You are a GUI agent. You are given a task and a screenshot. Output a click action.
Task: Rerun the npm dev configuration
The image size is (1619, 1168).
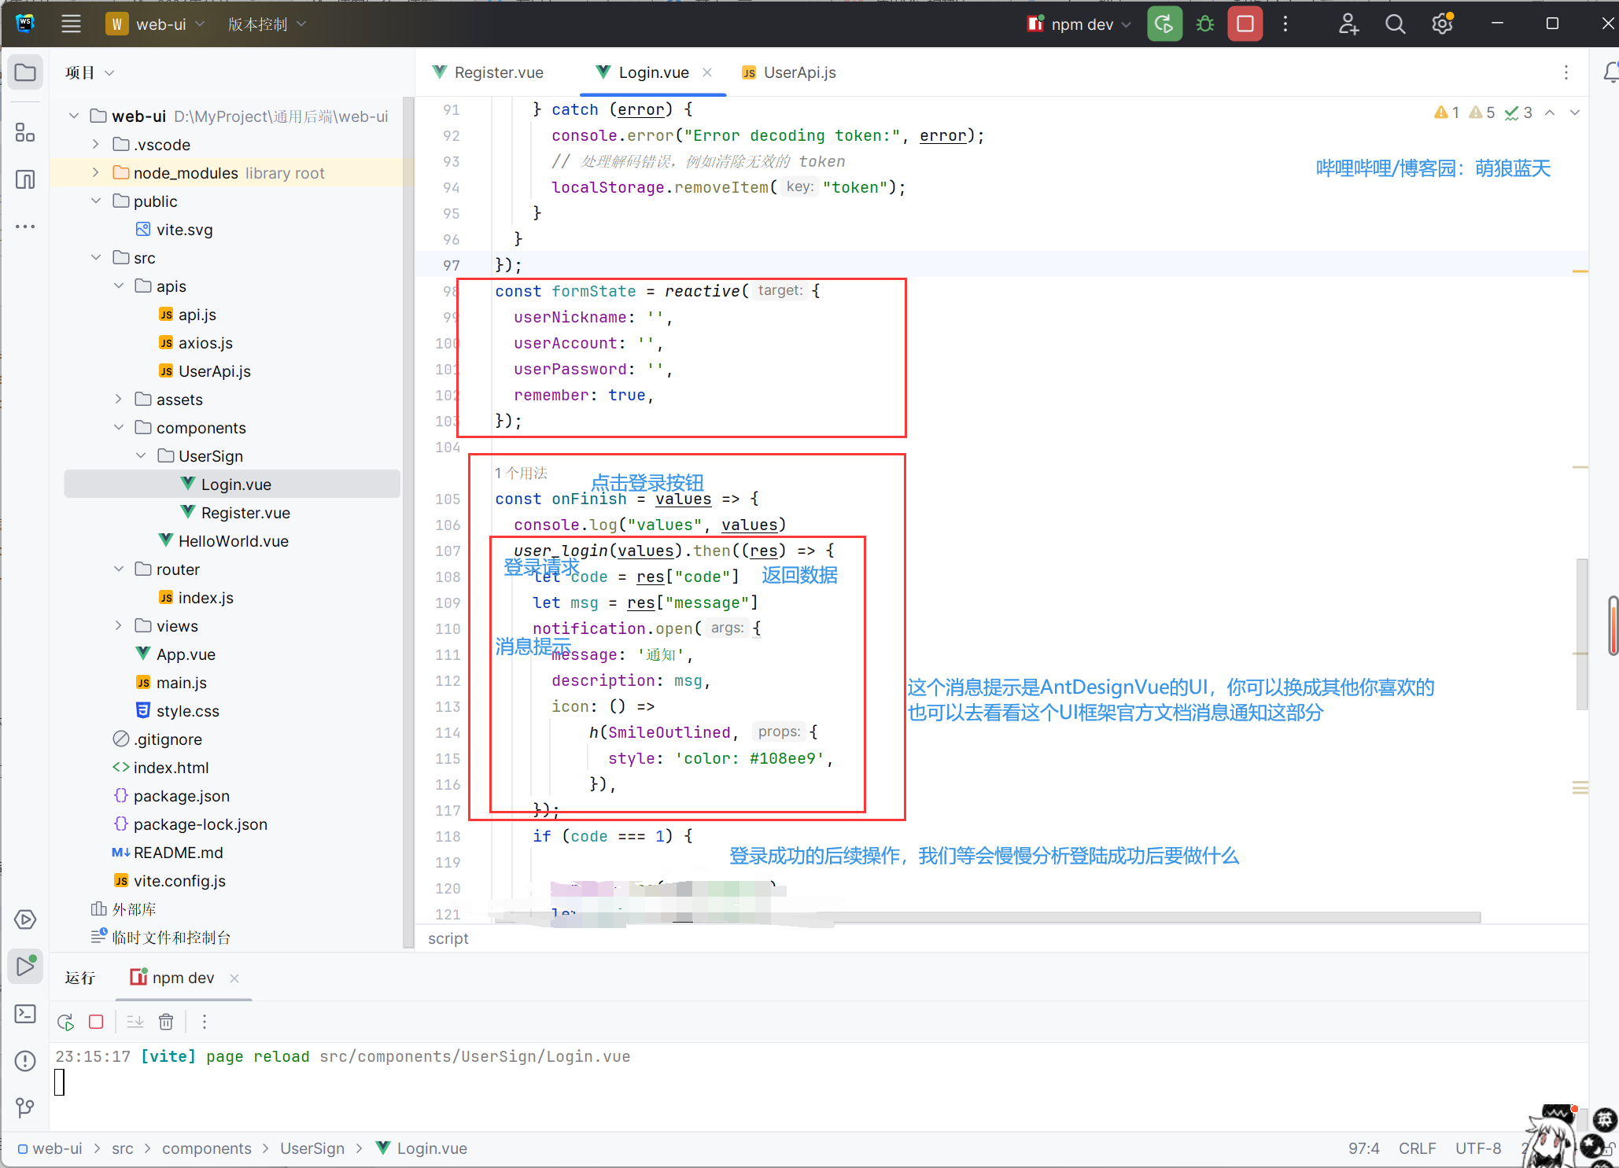(1164, 24)
